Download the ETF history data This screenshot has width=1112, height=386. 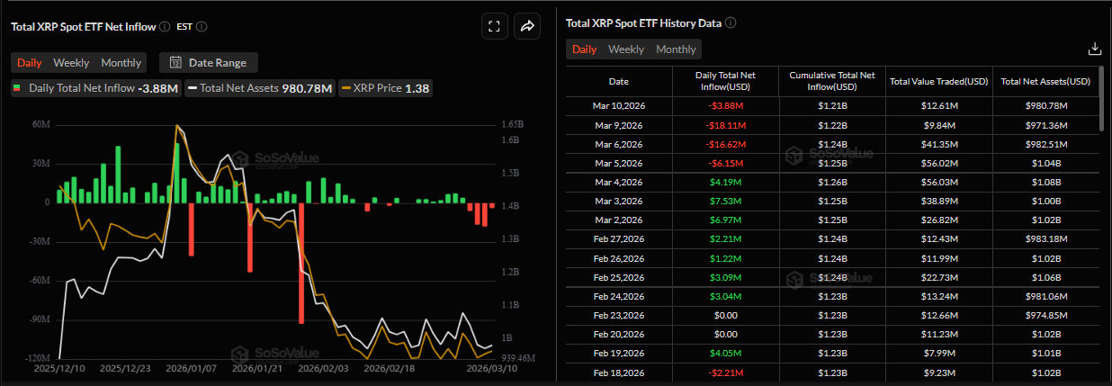click(x=1095, y=49)
